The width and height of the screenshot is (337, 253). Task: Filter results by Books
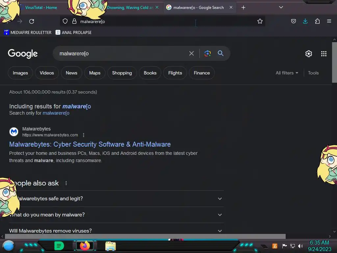pos(150,73)
